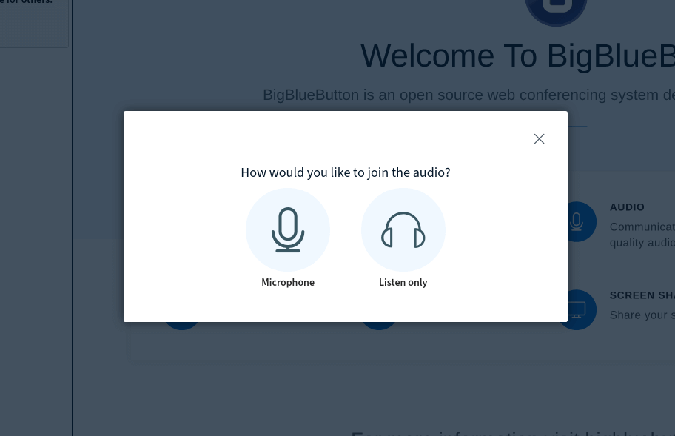Click the open source web conferencing subtitle
The height and width of the screenshot is (436, 675).
[x=468, y=95]
